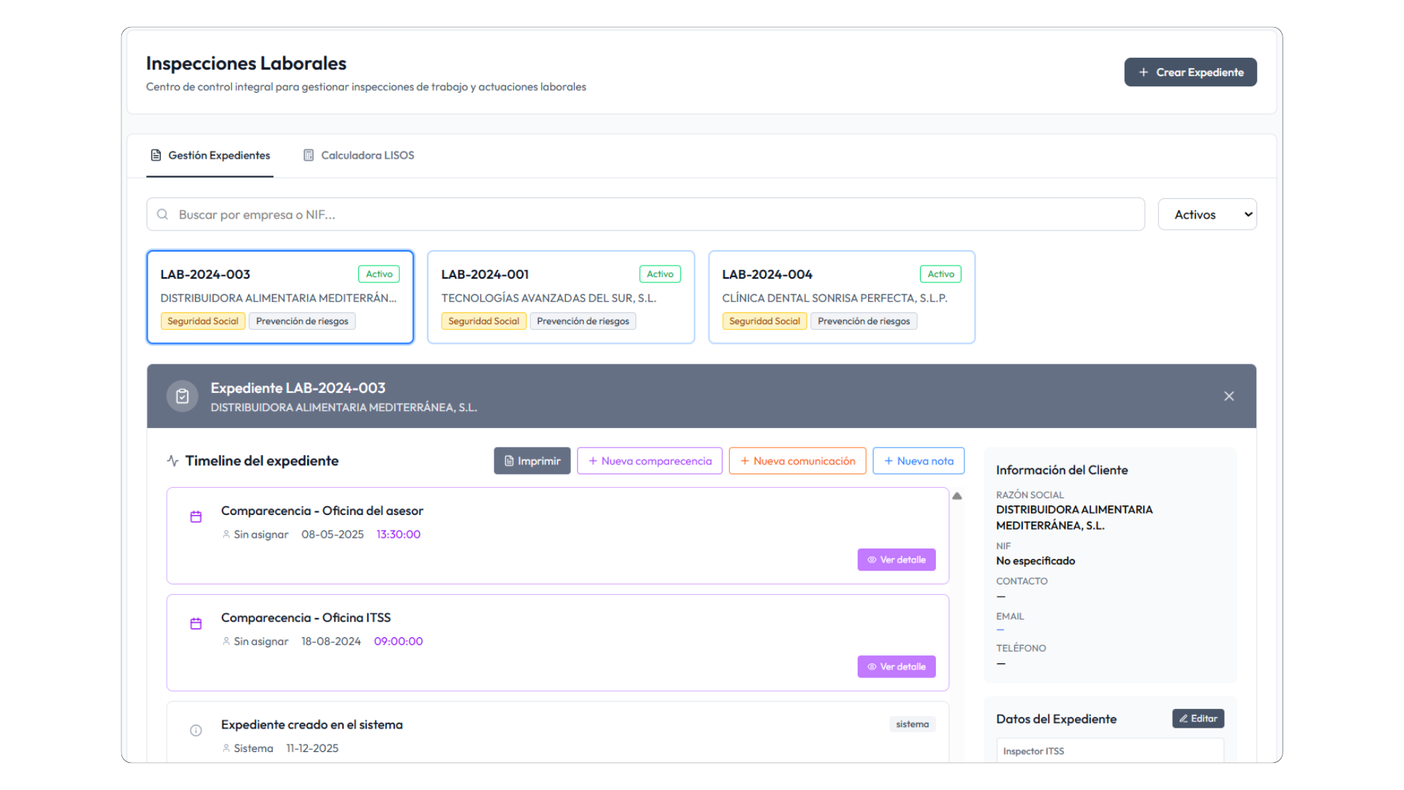
Task: Open the Activos status filter dropdown
Action: pyautogui.click(x=1207, y=214)
